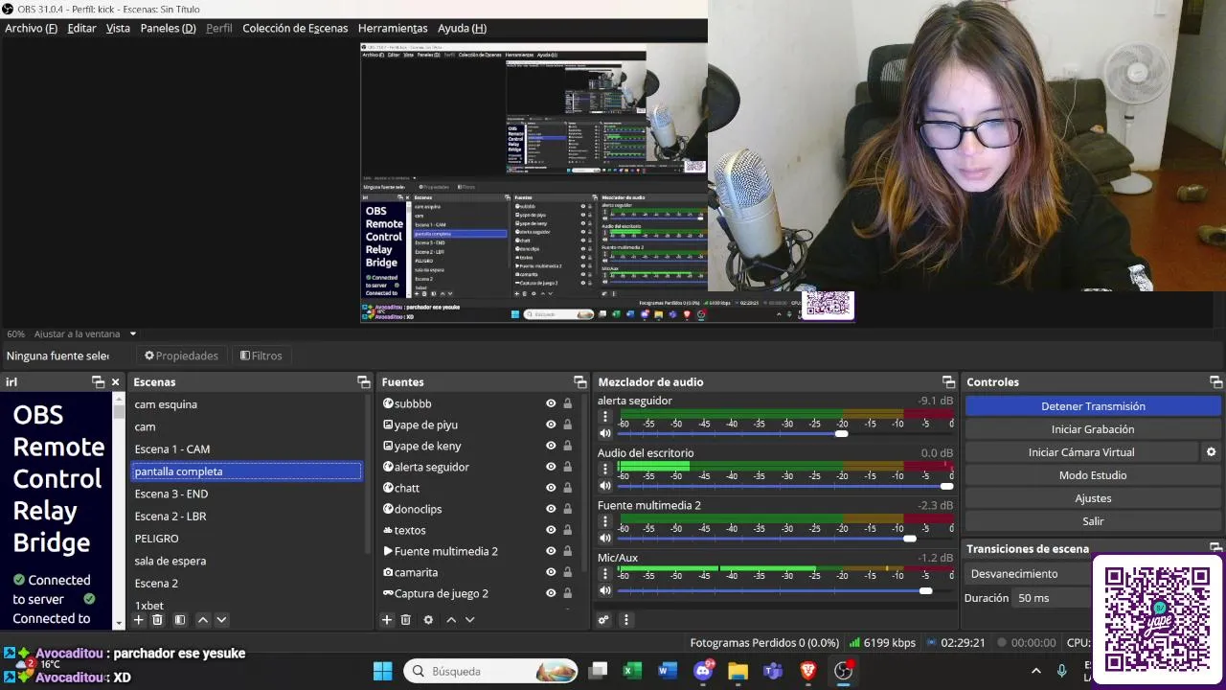This screenshot has height=690, width=1226.
Task: Float the irl dock panel
Action: (x=99, y=381)
